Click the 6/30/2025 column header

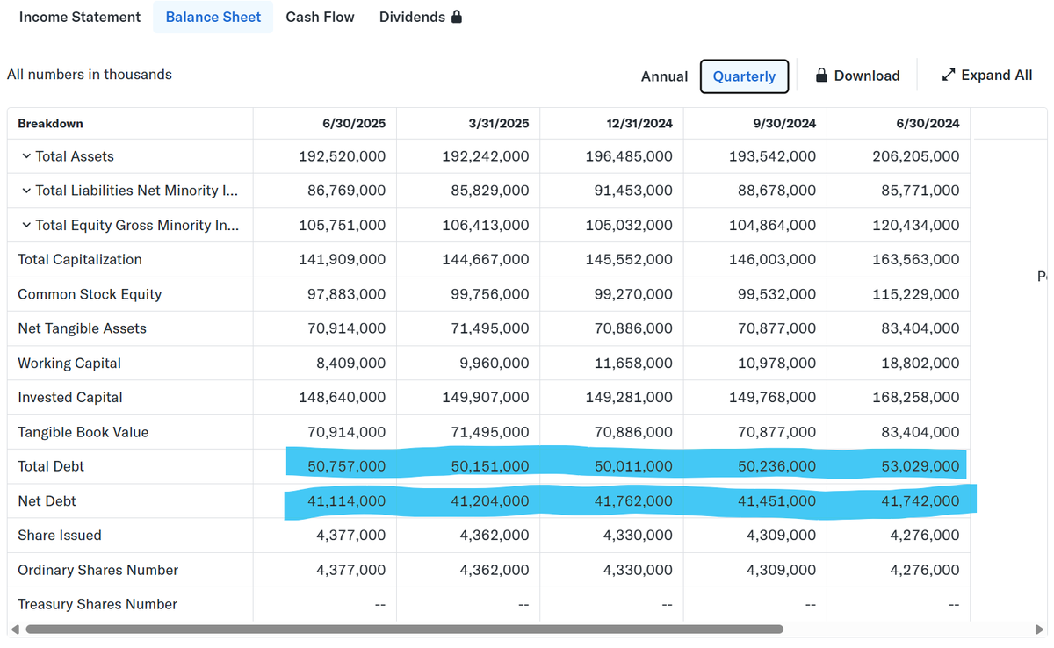click(x=354, y=124)
